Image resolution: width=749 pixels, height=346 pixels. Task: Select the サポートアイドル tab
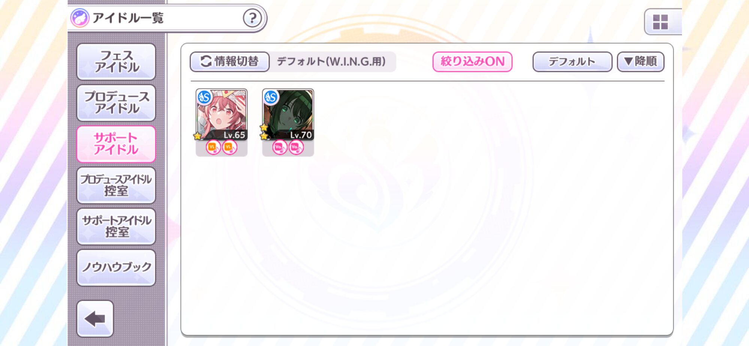pos(116,144)
